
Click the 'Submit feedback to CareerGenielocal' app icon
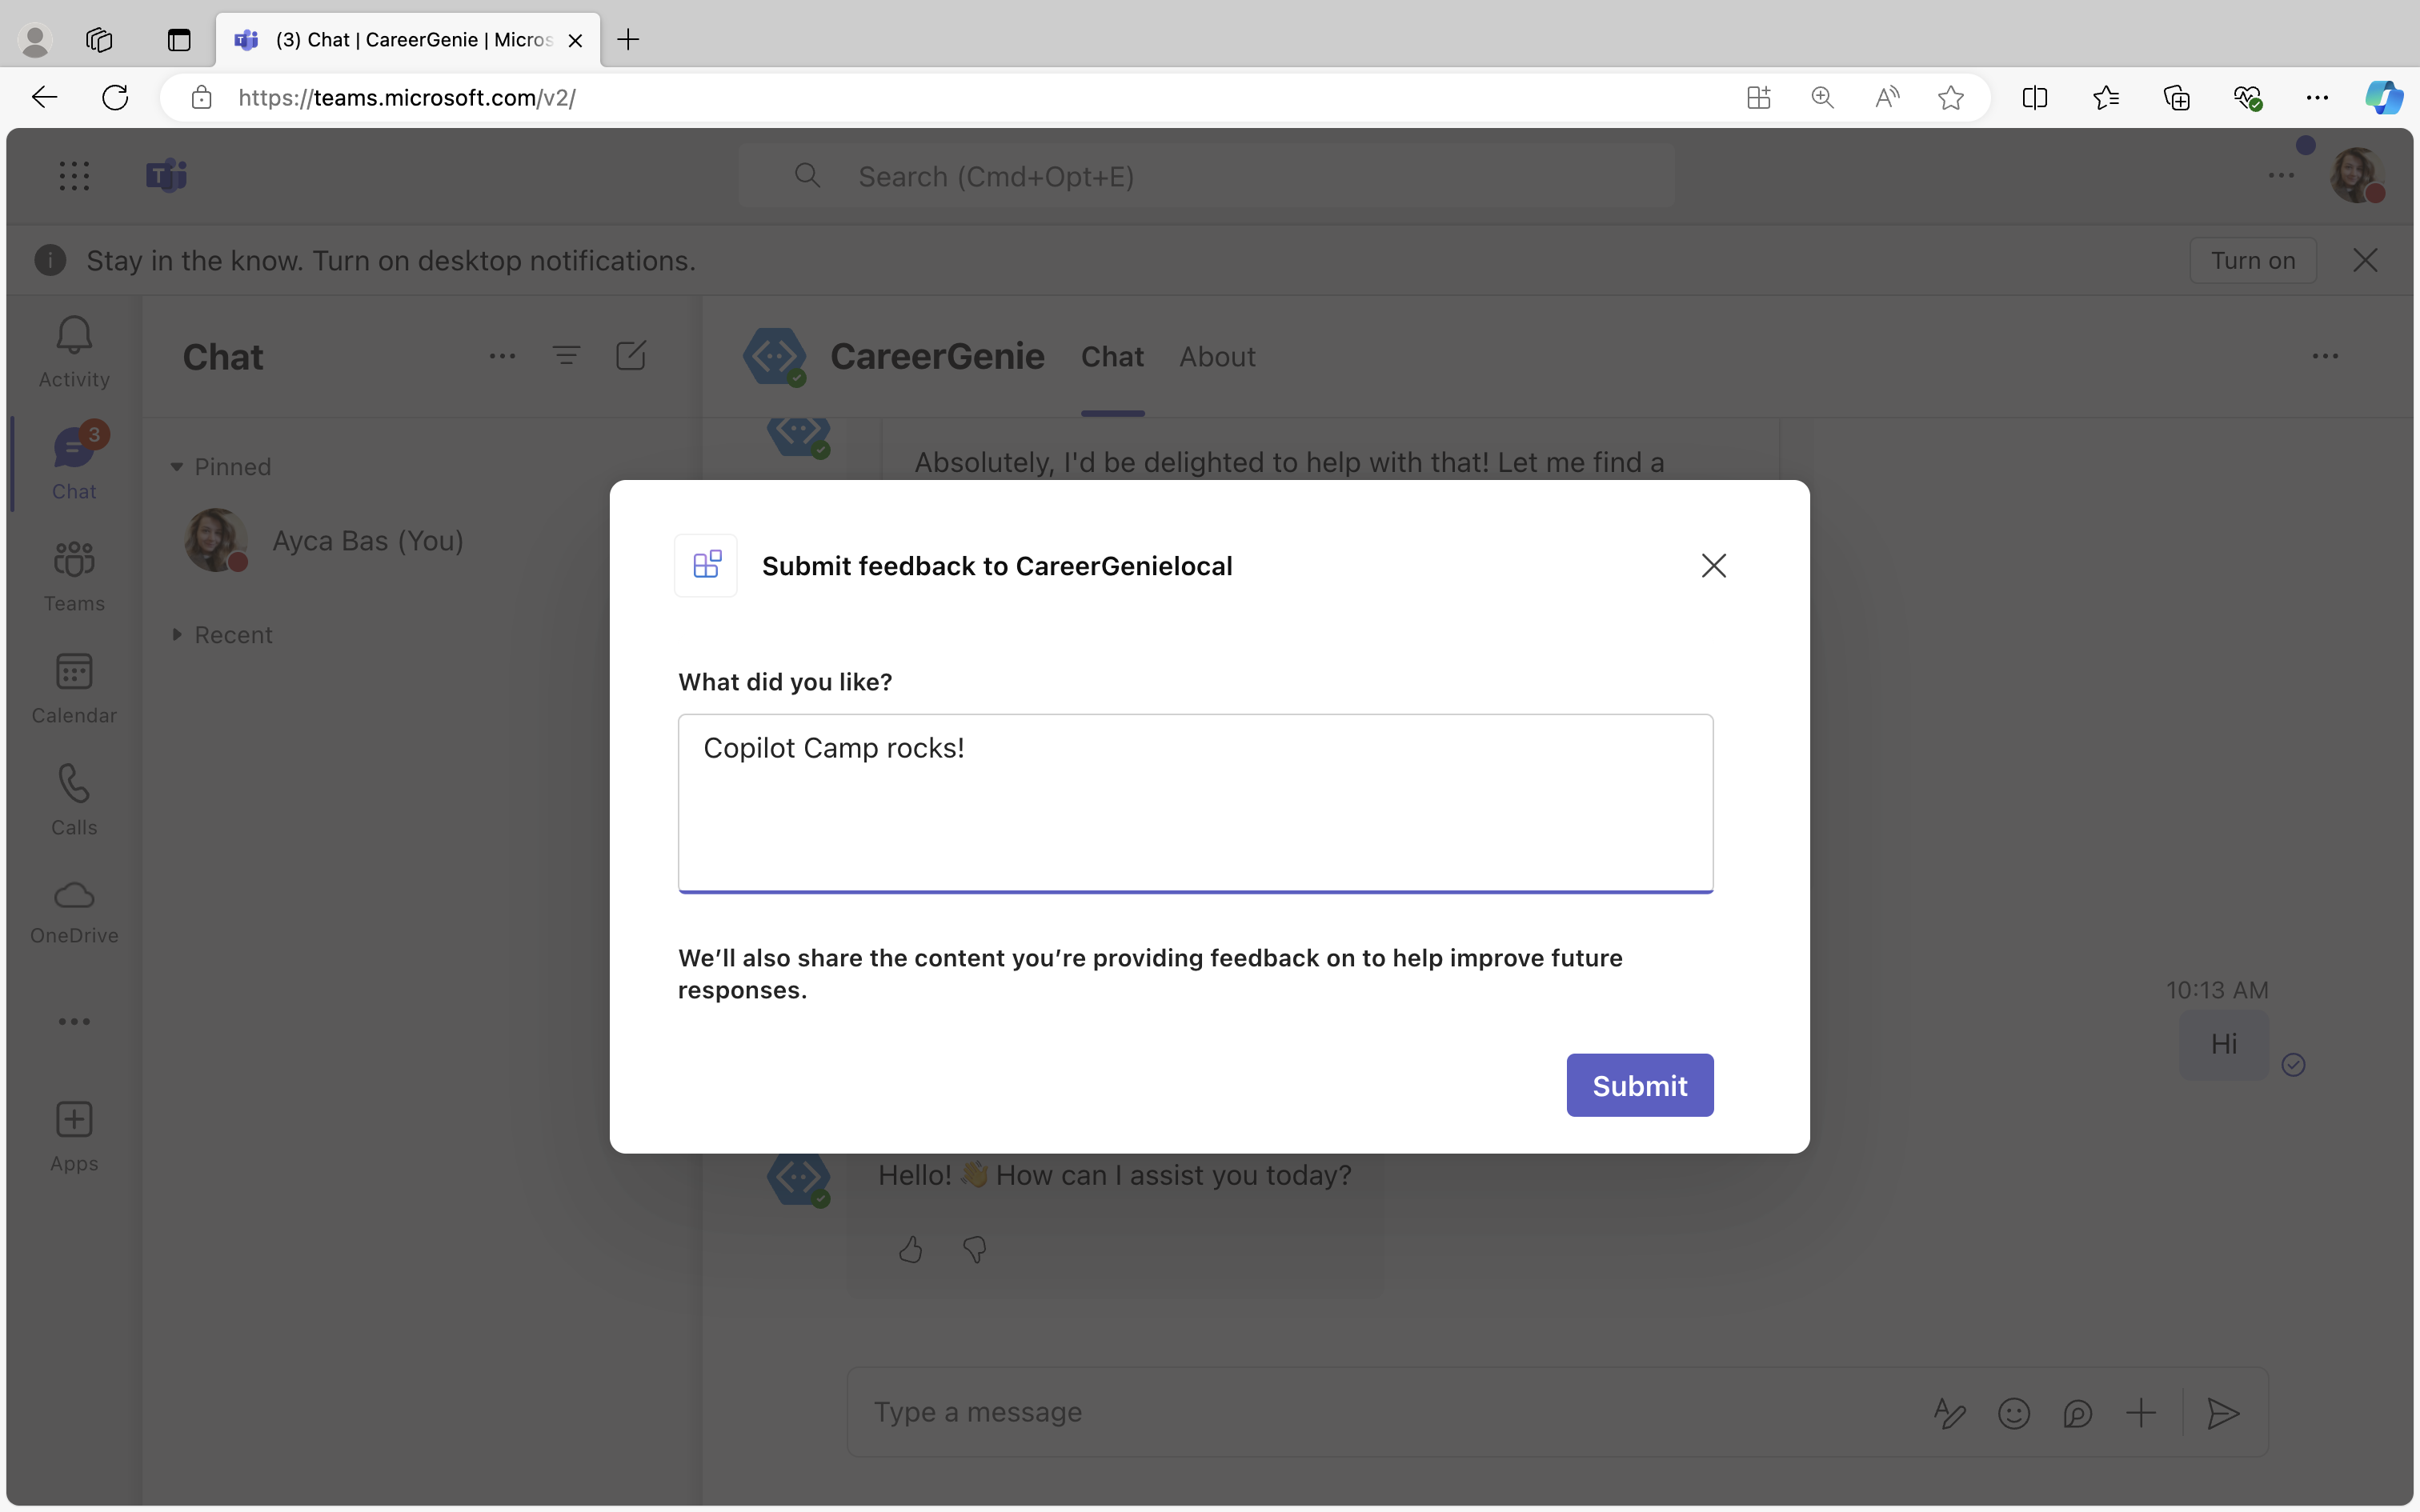[706, 566]
